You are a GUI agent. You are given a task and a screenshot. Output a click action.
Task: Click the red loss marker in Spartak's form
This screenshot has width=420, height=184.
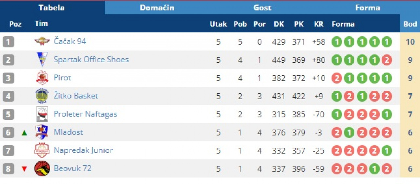387,60
